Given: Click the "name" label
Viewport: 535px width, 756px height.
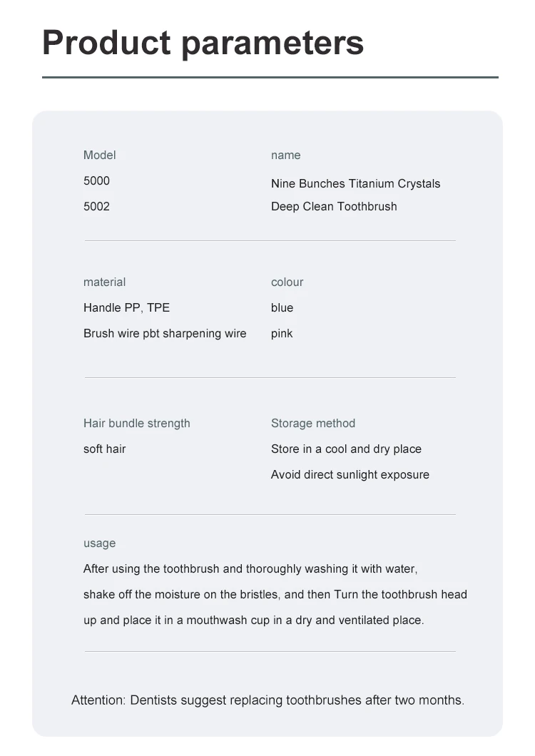Looking at the screenshot, I should click(285, 155).
